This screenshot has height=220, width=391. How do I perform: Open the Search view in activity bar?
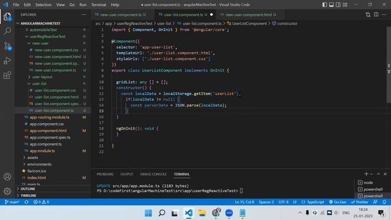[7, 31]
